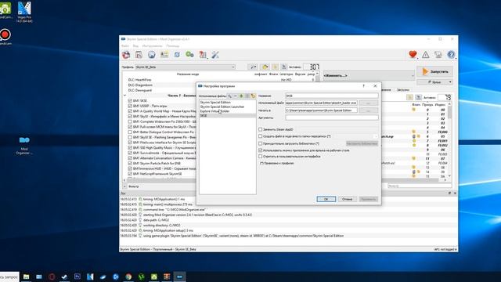
Task: Click the wrench list-options button by profile
Action: [253, 67]
